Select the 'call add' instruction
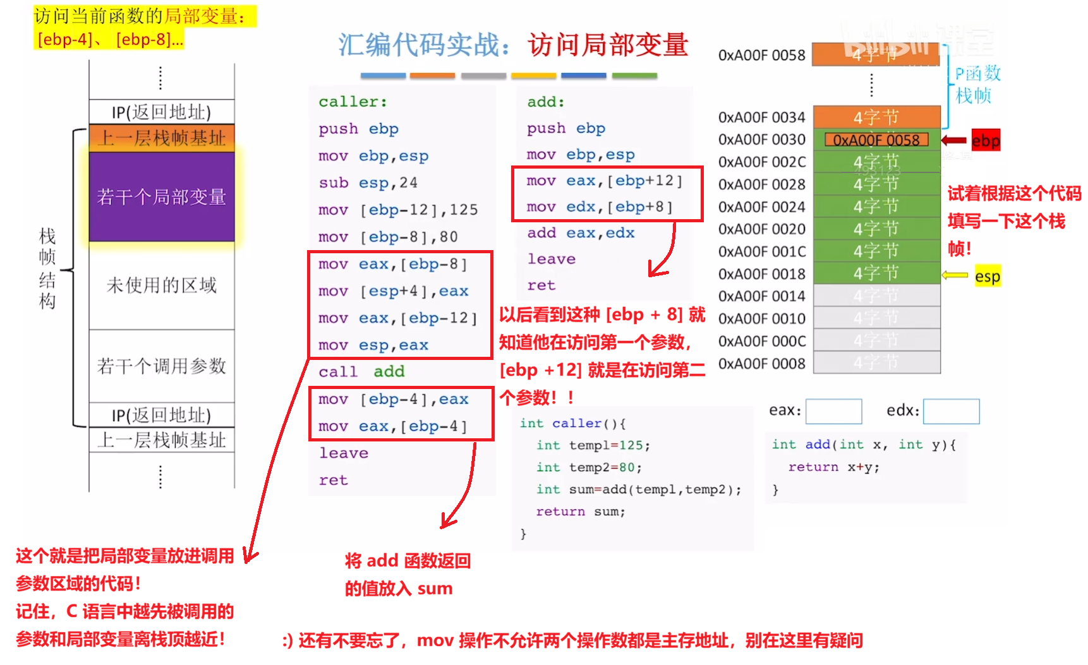1088x665 pixels. click(361, 372)
